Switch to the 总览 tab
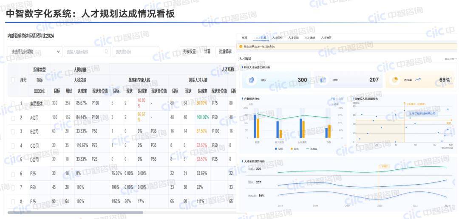The image size is (459, 219). pos(245,38)
